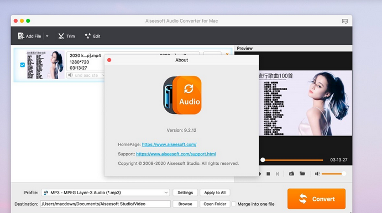Click the Browse button
This screenshot has width=382, height=213.
(x=185, y=204)
